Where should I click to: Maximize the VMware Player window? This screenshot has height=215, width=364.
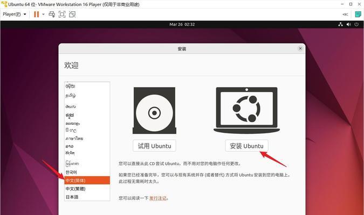coord(351,4)
